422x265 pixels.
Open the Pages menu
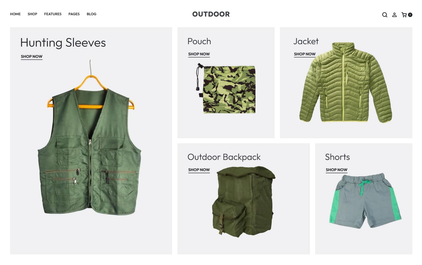[x=74, y=14]
